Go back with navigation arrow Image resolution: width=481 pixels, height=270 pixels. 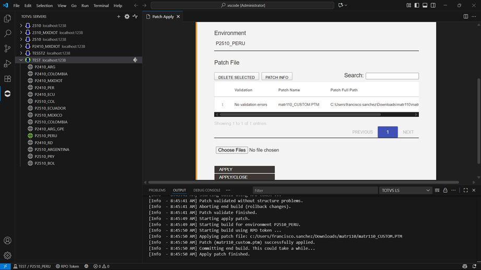(x=136, y=5)
